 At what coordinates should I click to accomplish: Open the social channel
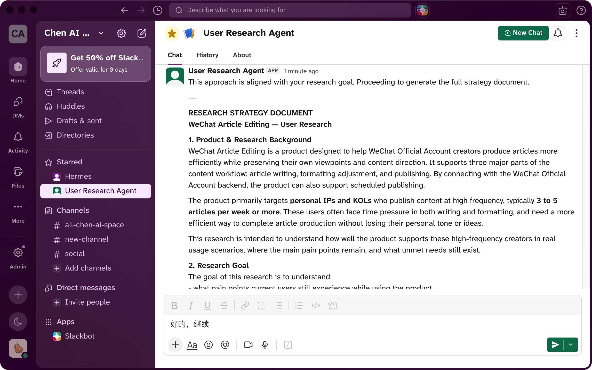tap(96, 254)
